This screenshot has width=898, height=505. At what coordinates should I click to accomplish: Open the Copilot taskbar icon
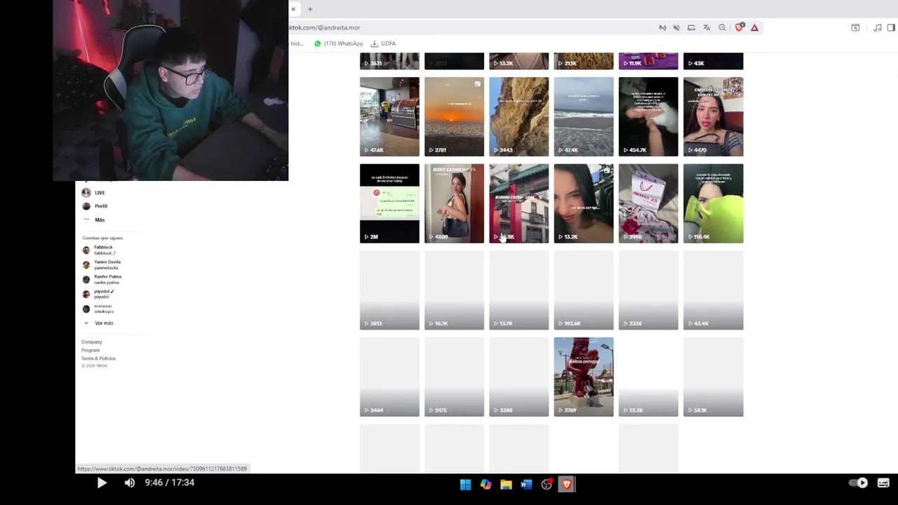tap(485, 484)
